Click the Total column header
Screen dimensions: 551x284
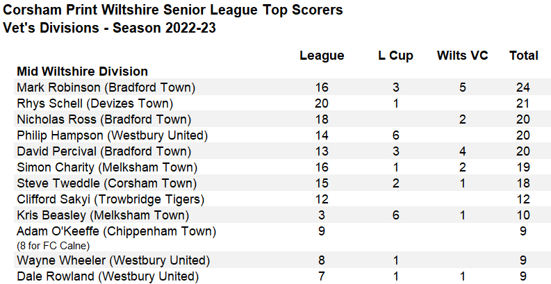(524, 56)
